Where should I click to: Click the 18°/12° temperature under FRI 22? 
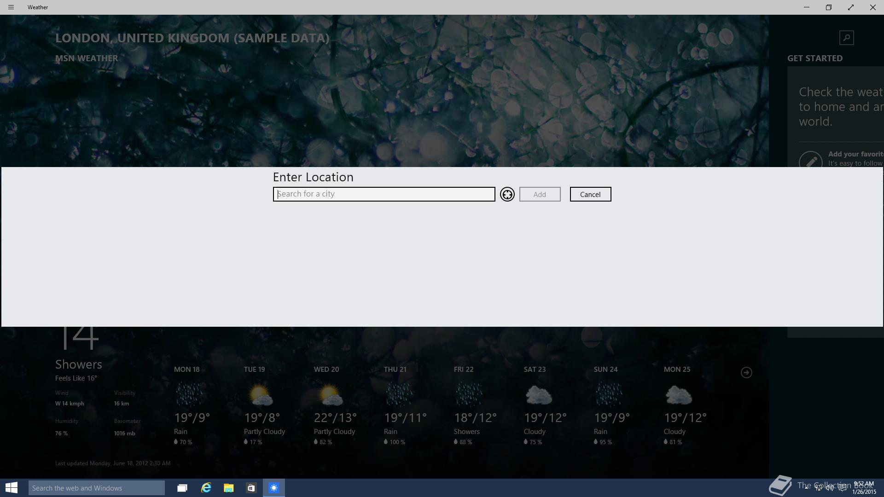[476, 418]
